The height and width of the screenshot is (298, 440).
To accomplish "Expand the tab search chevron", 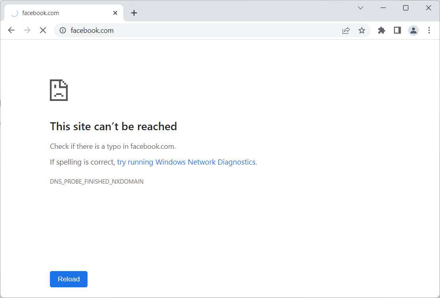I will coord(360,8).
